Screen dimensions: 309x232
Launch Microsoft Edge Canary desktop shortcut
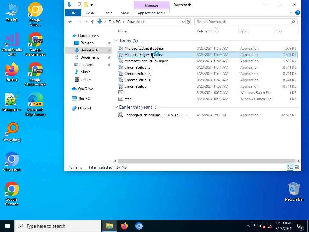point(35,104)
